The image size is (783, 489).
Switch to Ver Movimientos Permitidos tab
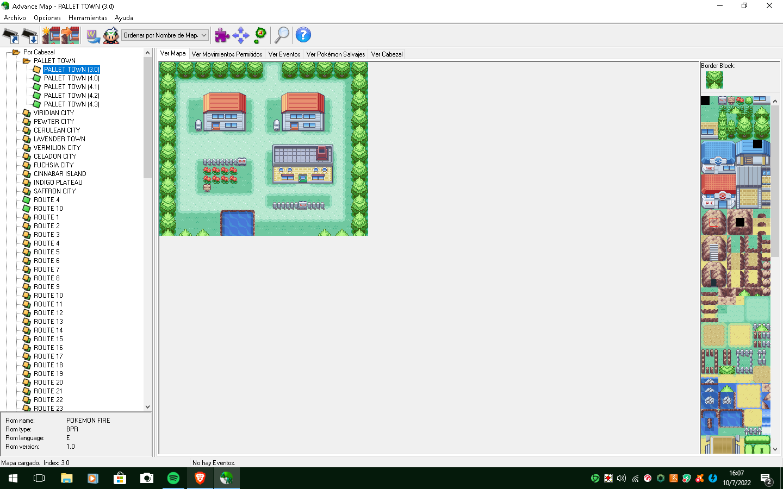(227, 54)
